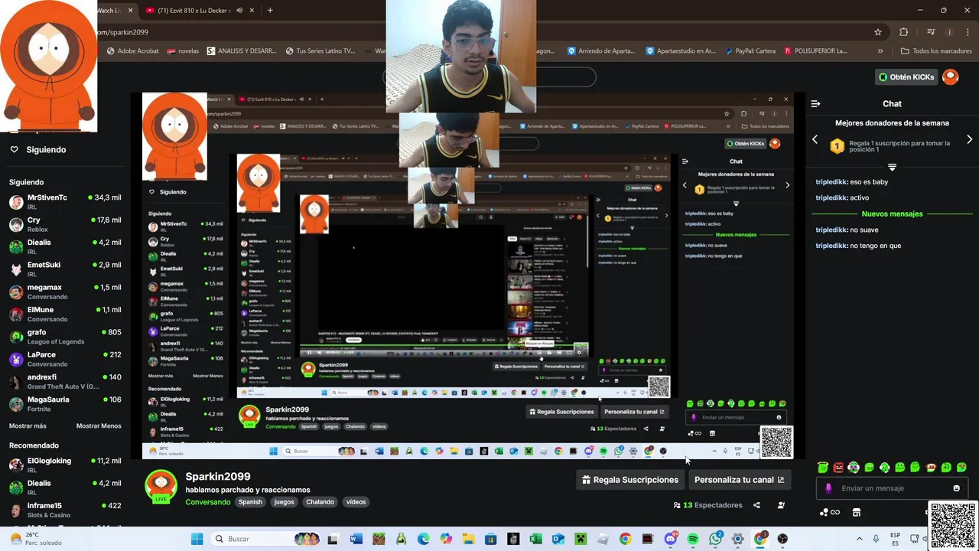Open Discord from the taskbar
Image resolution: width=979 pixels, height=551 pixels.
coord(671,539)
